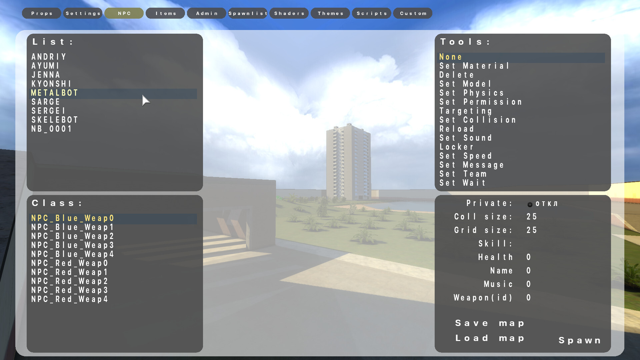Image resolution: width=640 pixels, height=360 pixels.
Task: Select the Set Material tool
Action: (474, 66)
